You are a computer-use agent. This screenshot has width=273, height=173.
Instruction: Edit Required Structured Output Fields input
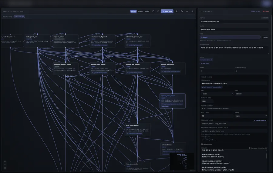coord(234,131)
